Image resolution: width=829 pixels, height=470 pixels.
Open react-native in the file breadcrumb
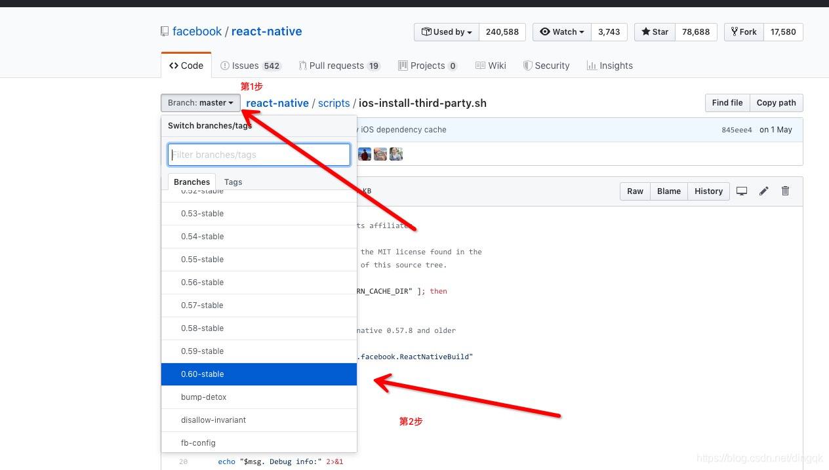[277, 103]
